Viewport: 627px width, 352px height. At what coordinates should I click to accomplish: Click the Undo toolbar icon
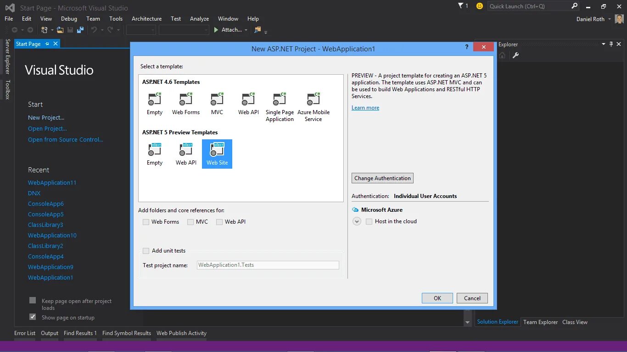[94, 30]
